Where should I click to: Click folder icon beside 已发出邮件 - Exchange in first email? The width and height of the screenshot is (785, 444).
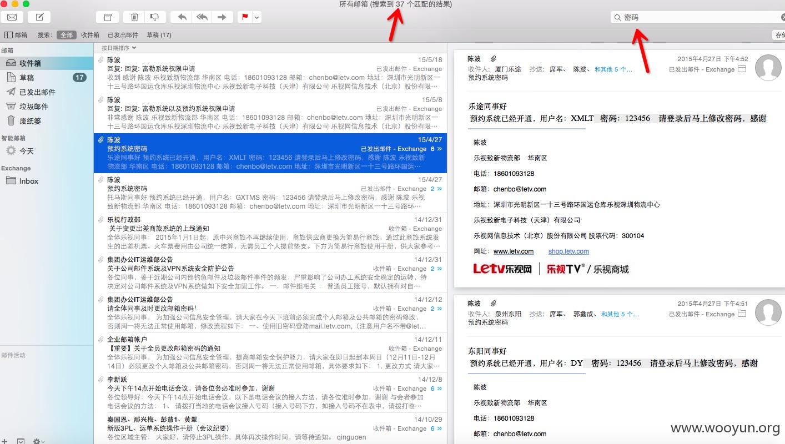click(x=742, y=69)
